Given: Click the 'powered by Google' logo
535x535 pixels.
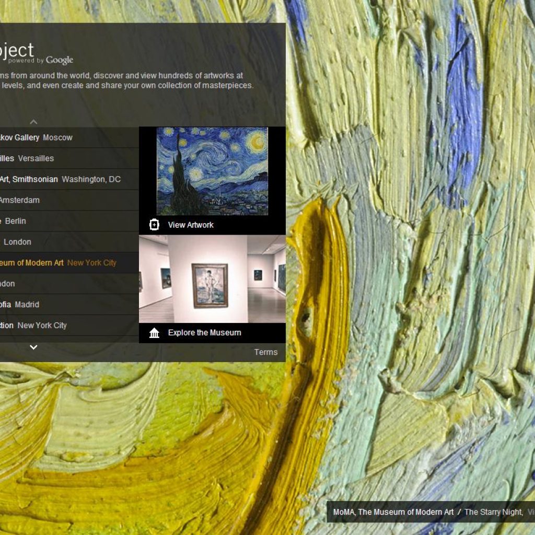Looking at the screenshot, I should point(41,60).
